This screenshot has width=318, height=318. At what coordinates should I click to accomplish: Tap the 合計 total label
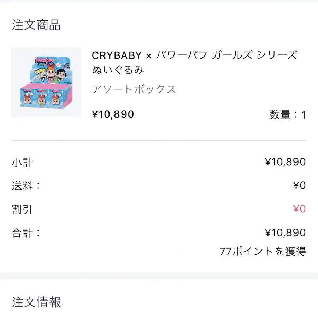pos(26,233)
